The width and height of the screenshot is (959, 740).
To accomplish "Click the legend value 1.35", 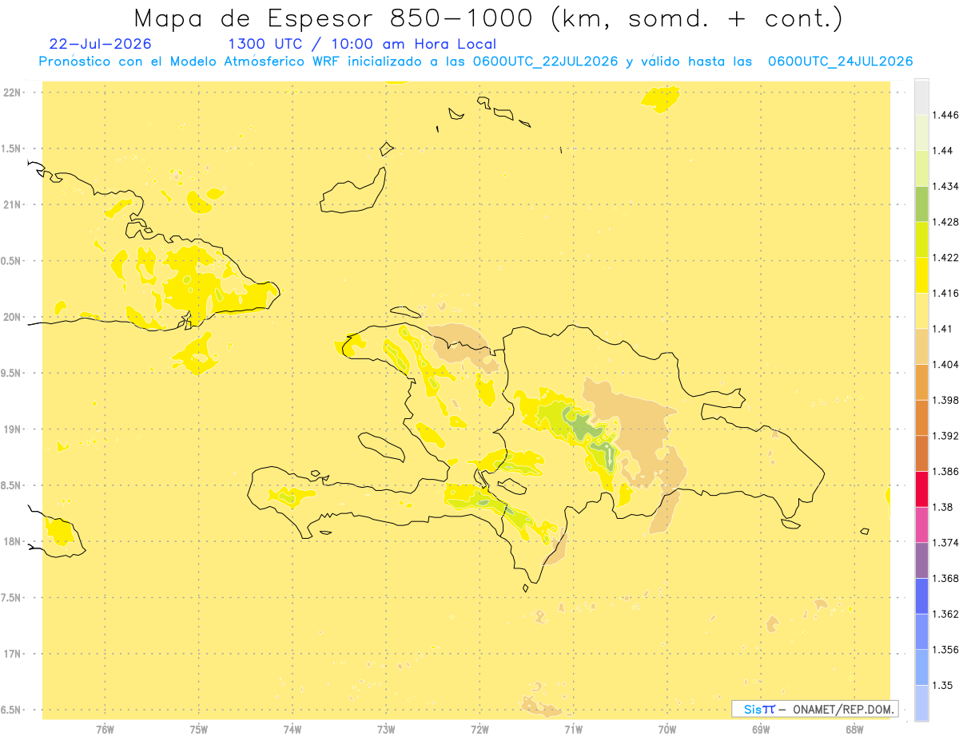I will coord(942,685).
